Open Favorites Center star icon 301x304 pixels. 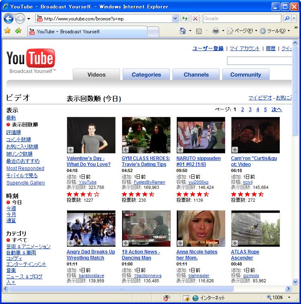7,30
